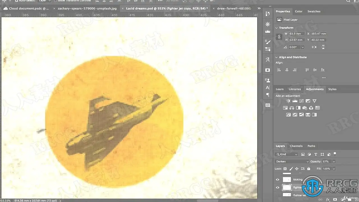The image size is (359, 202).
Task: Open the rotation angle dropdown
Action: [x=302, y=47]
